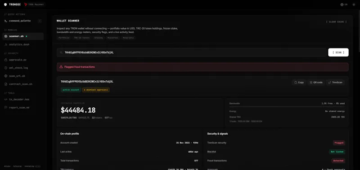This screenshot has width=360, height=170.
Task: Open tx_decoder.hex tool label
Action: [x=19, y=100]
